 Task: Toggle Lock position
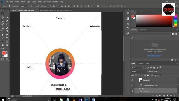coord(142,75)
